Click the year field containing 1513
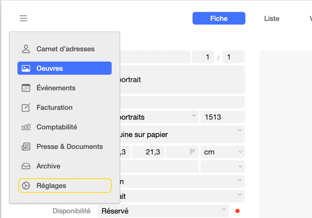The image size is (312, 218). (x=222, y=117)
